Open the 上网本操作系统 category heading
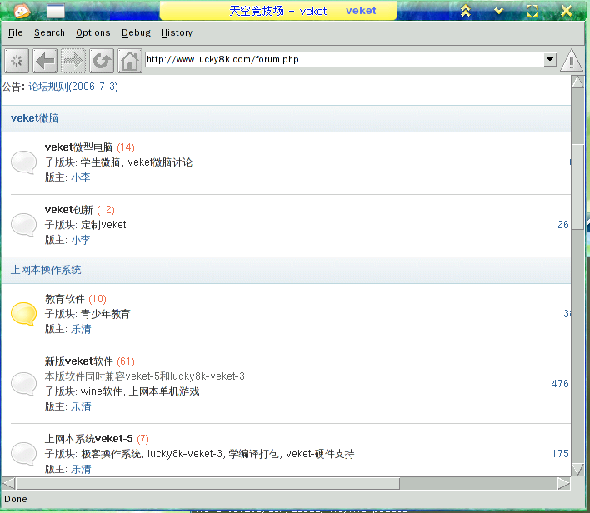 [46, 270]
